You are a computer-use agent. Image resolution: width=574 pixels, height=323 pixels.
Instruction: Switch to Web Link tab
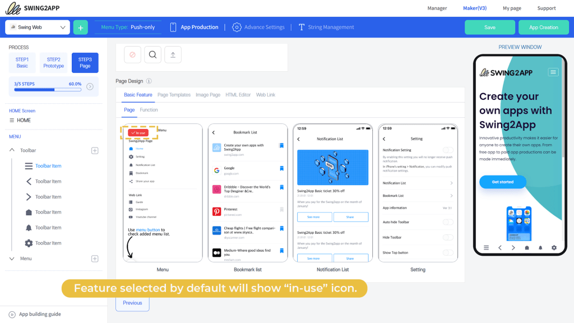[x=265, y=95]
